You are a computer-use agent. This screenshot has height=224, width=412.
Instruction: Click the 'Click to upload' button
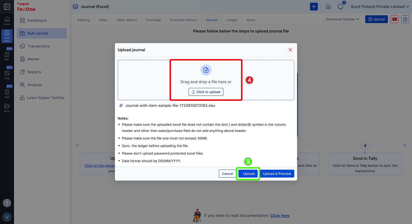[x=206, y=92]
